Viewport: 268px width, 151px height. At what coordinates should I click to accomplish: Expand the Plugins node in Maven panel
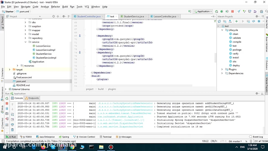tap(222, 70)
